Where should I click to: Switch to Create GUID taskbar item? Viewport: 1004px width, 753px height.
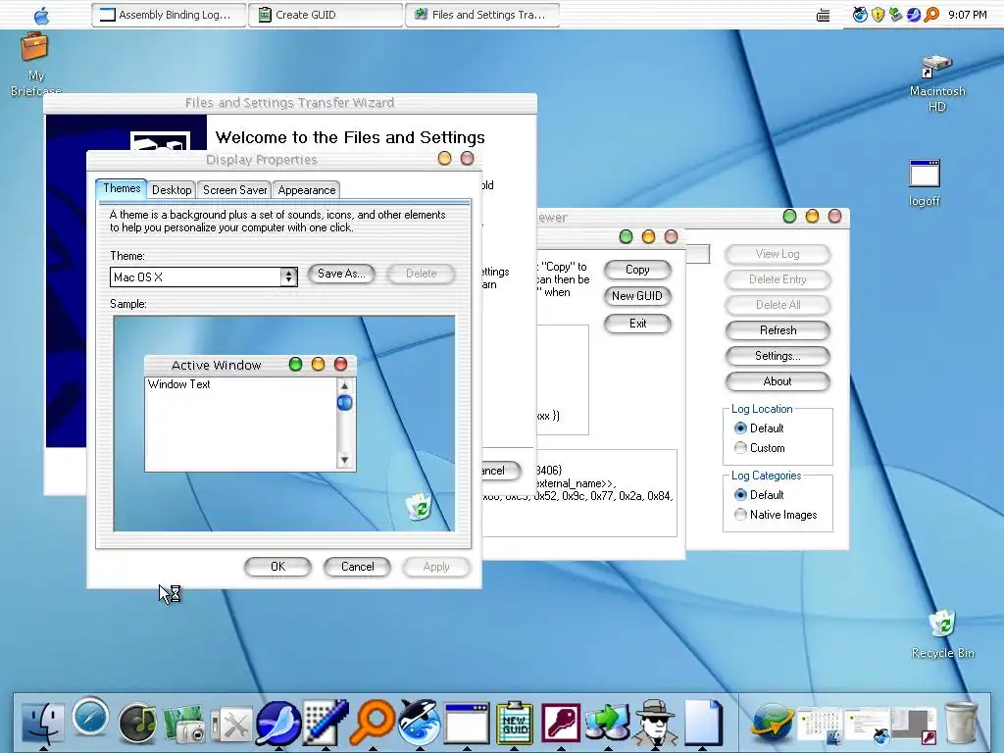[x=326, y=15]
